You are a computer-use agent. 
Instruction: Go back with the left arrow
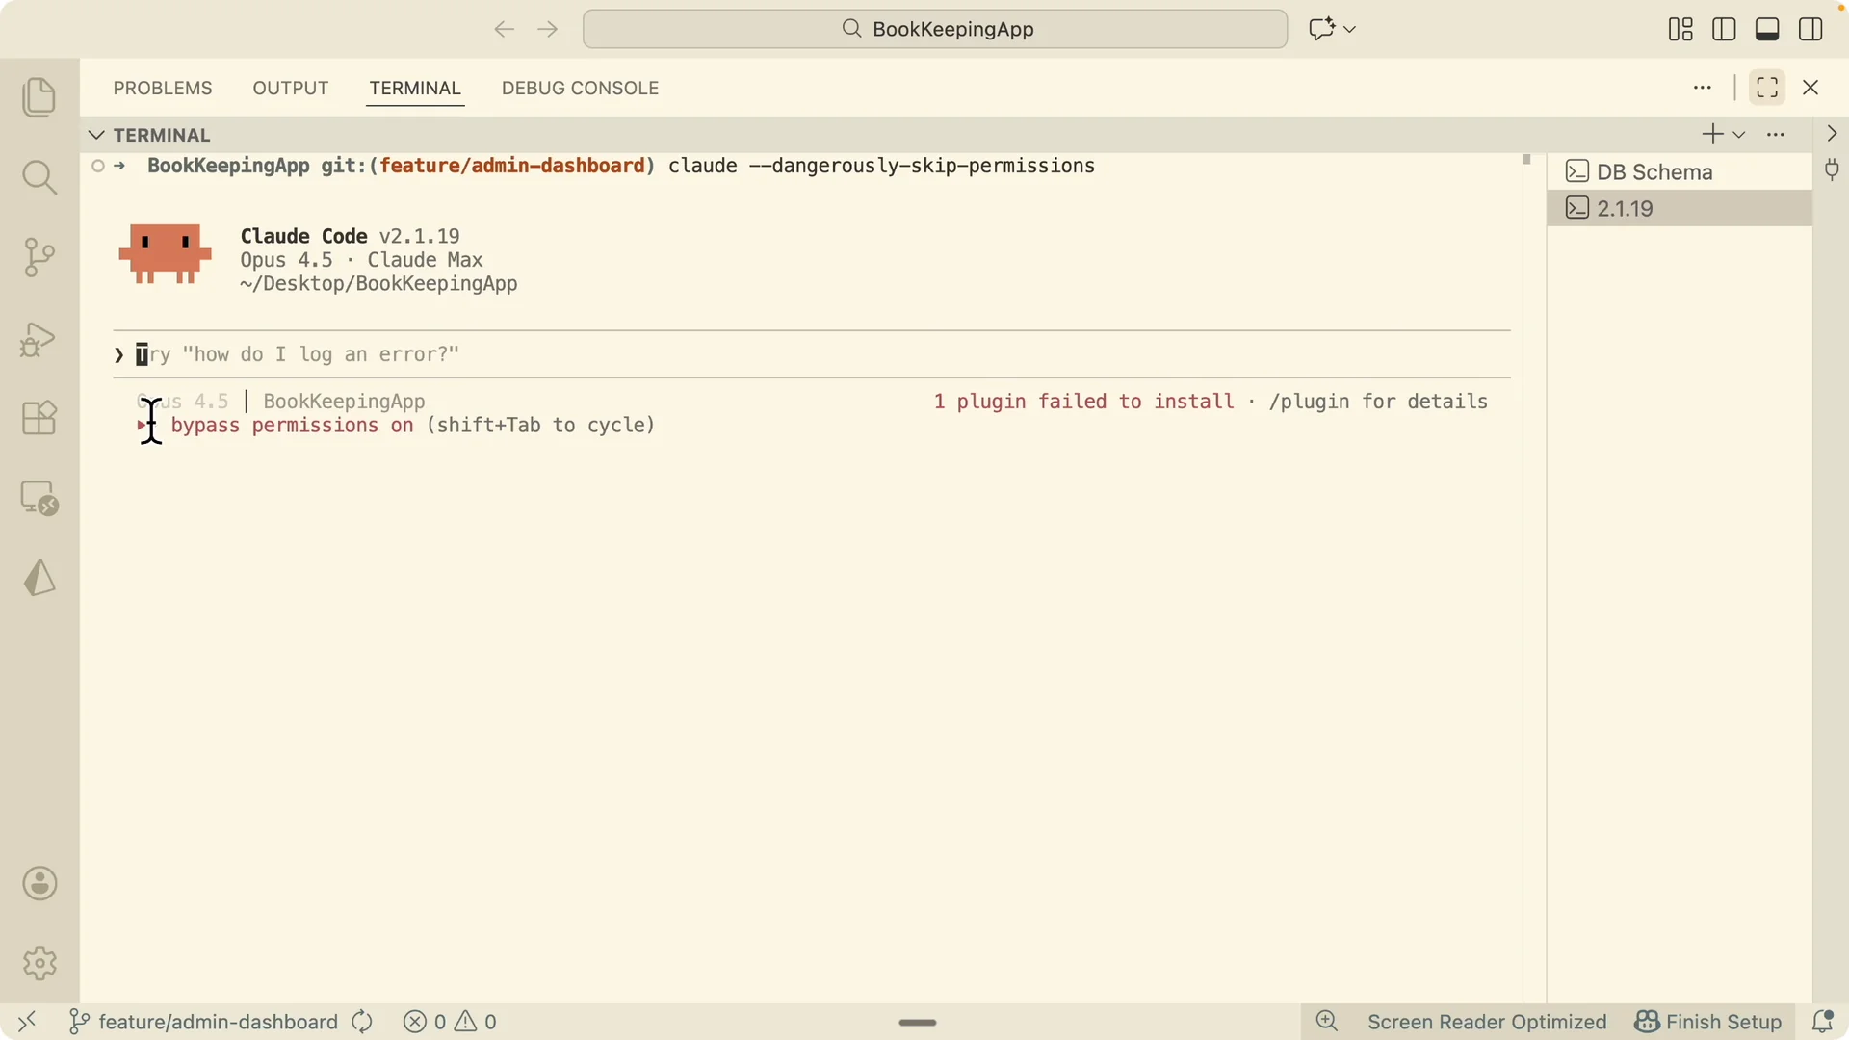(x=504, y=29)
